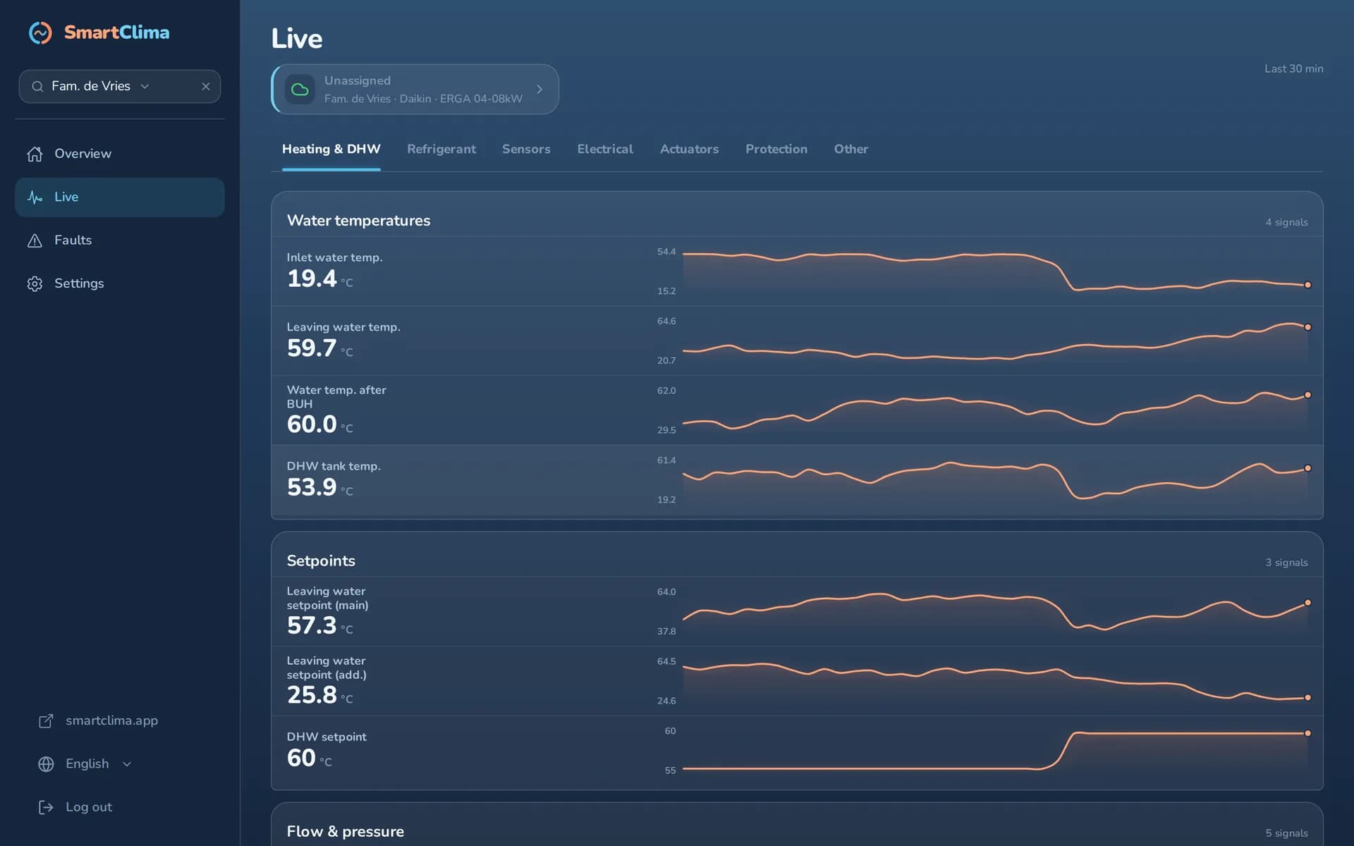Click the Leaving water temp. chart endpoint
The height and width of the screenshot is (846, 1354).
1307,327
